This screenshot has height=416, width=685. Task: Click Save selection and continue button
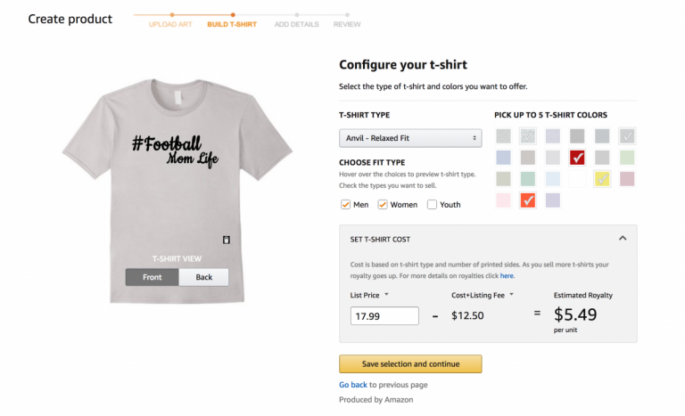[410, 363]
